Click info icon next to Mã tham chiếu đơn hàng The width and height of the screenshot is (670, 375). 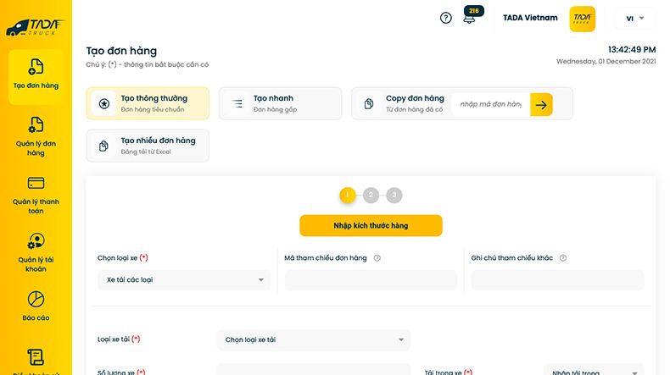pyautogui.click(x=377, y=258)
